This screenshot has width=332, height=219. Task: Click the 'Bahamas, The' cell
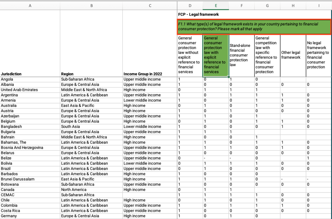(x=30, y=142)
